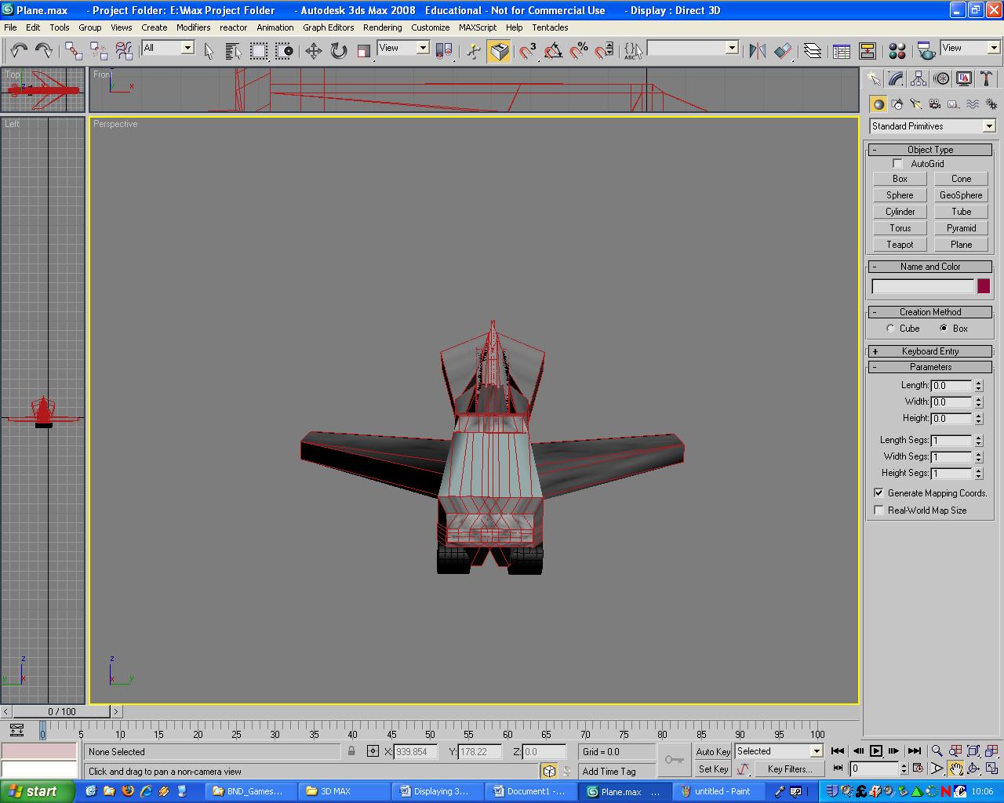
Task: Click the object color swatch
Action: point(983,286)
